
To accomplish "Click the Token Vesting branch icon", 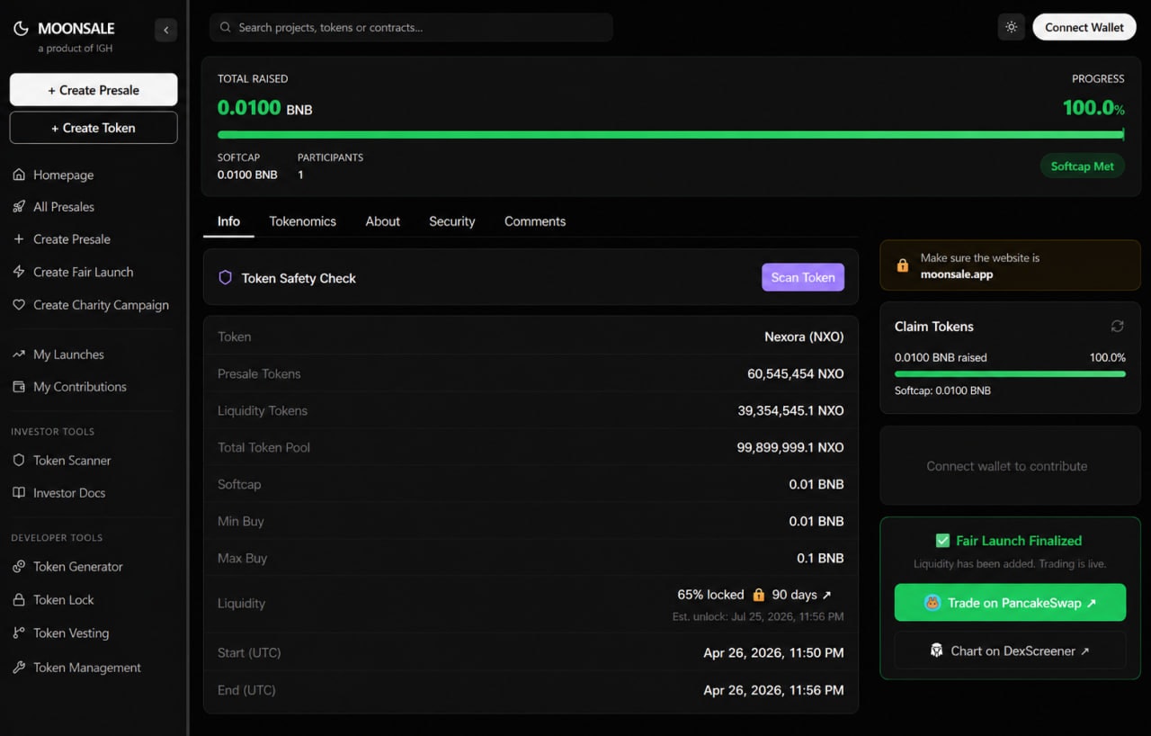I will [x=19, y=633].
